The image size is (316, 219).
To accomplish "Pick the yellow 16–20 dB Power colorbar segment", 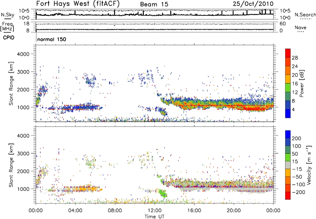I will click(x=288, y=79).
